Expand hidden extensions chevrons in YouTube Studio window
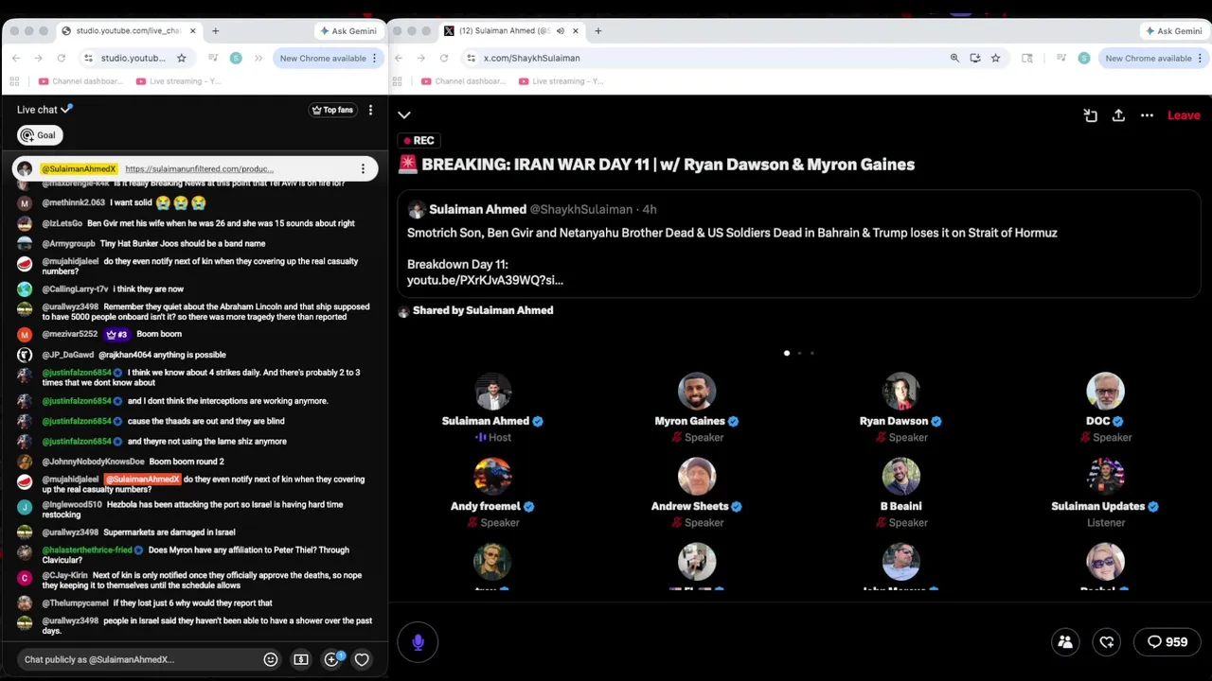 (x=258, y=58)
